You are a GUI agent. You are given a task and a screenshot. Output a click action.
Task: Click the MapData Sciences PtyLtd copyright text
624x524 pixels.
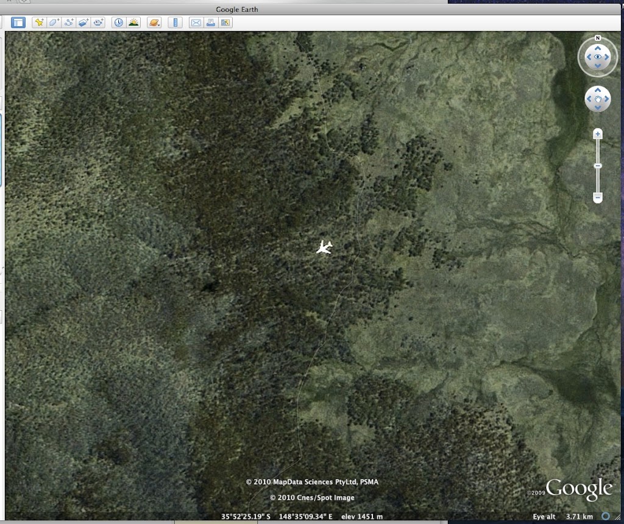tap(312, 482)
